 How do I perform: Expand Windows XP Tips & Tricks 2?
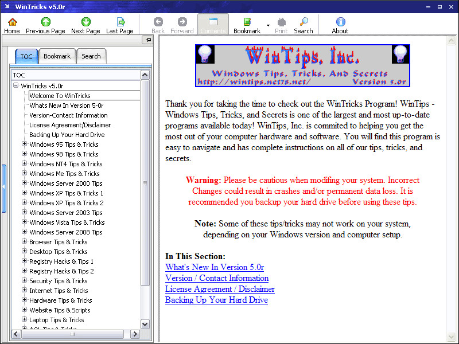pos(25,202)
